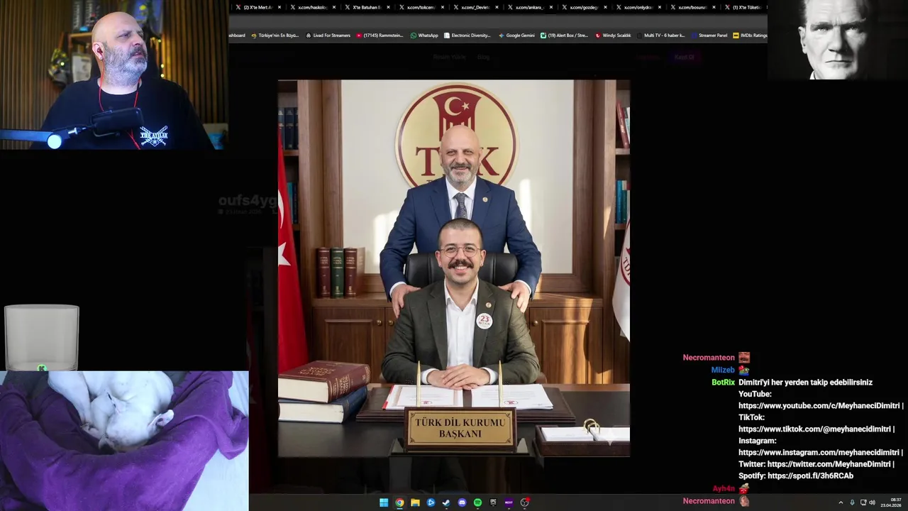908x511 pixels.
Task: Switch to the "(2) X'te Mert" tab
Action: 258,7
